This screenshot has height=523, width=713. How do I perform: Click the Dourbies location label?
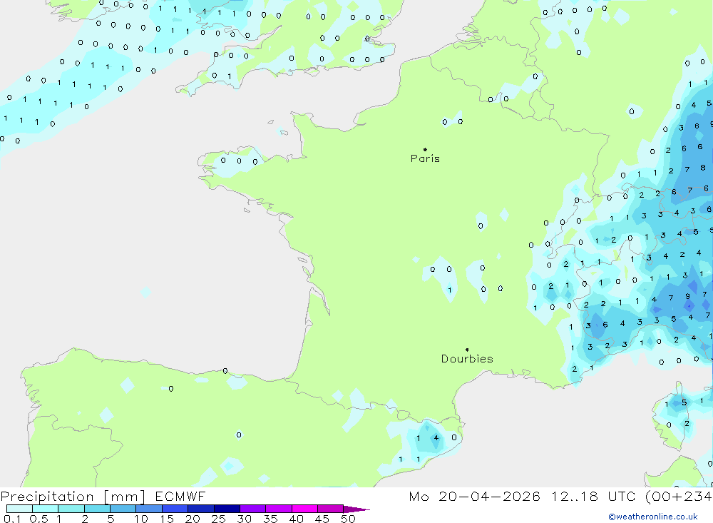[x=467, y=359]
